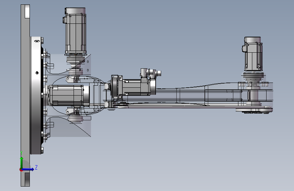Select the horizontal motor inside the oval housing
The height and width of the screenshot is (191, 294).
click(68, 96)
